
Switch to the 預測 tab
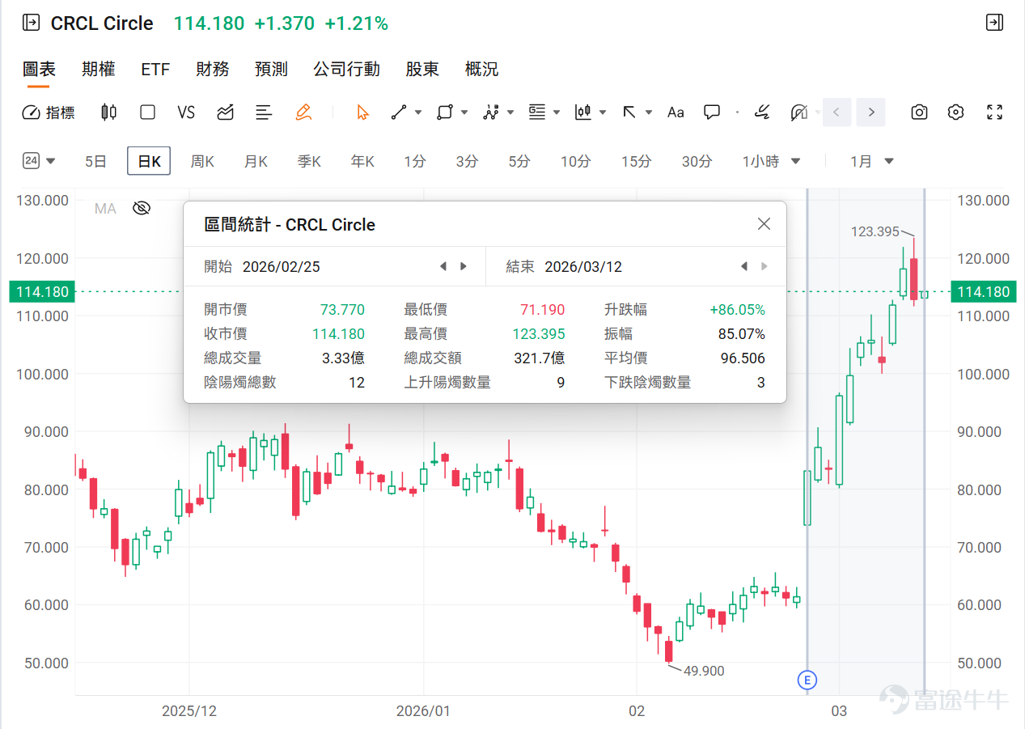[271, 70]
